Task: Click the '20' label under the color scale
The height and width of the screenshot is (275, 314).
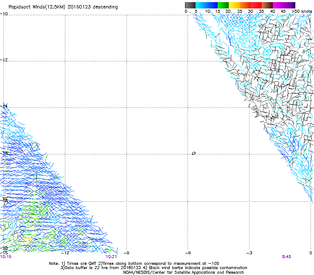Action: [228, 11]
